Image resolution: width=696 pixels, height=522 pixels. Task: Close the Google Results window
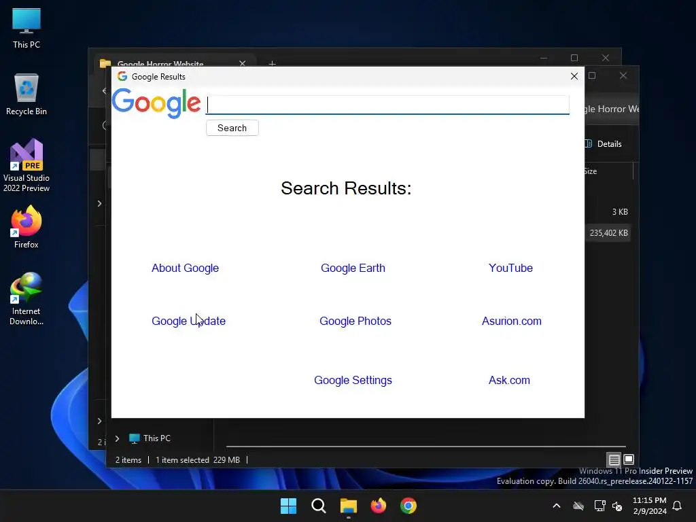[x=574, y=76]
